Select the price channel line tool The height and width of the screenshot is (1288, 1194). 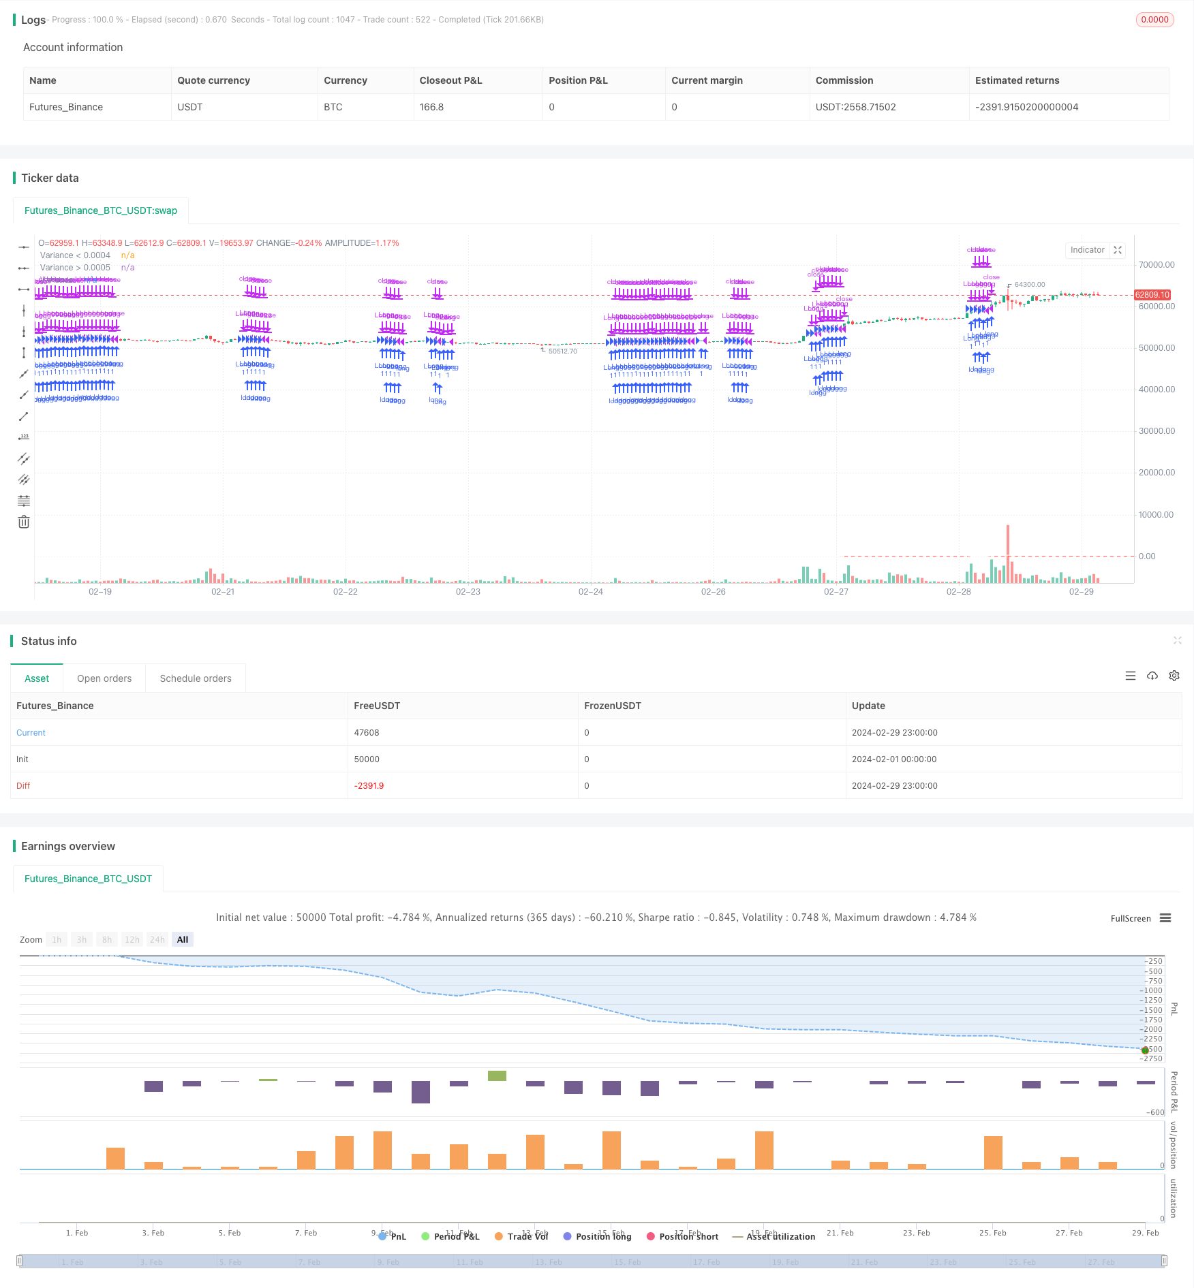24,458
